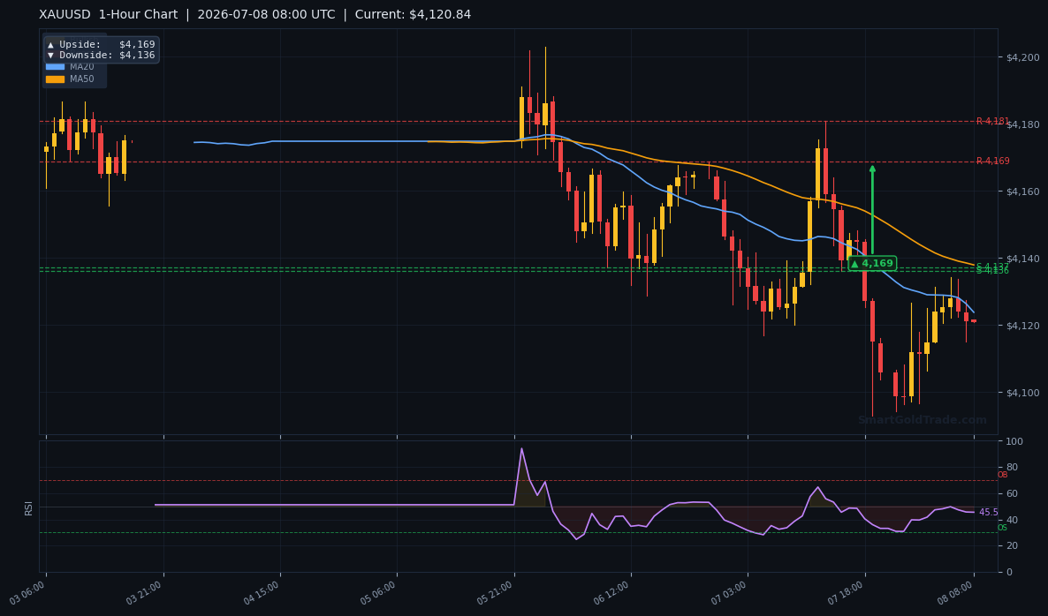This screenshot has width=1048, height=616.
Task: Click the 07 03:00 time axis label
Action: pyautogui.click(x=730, y=593)
